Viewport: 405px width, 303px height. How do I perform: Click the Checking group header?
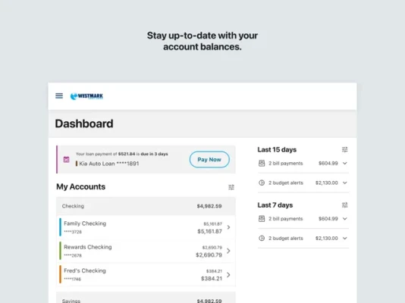146,206
